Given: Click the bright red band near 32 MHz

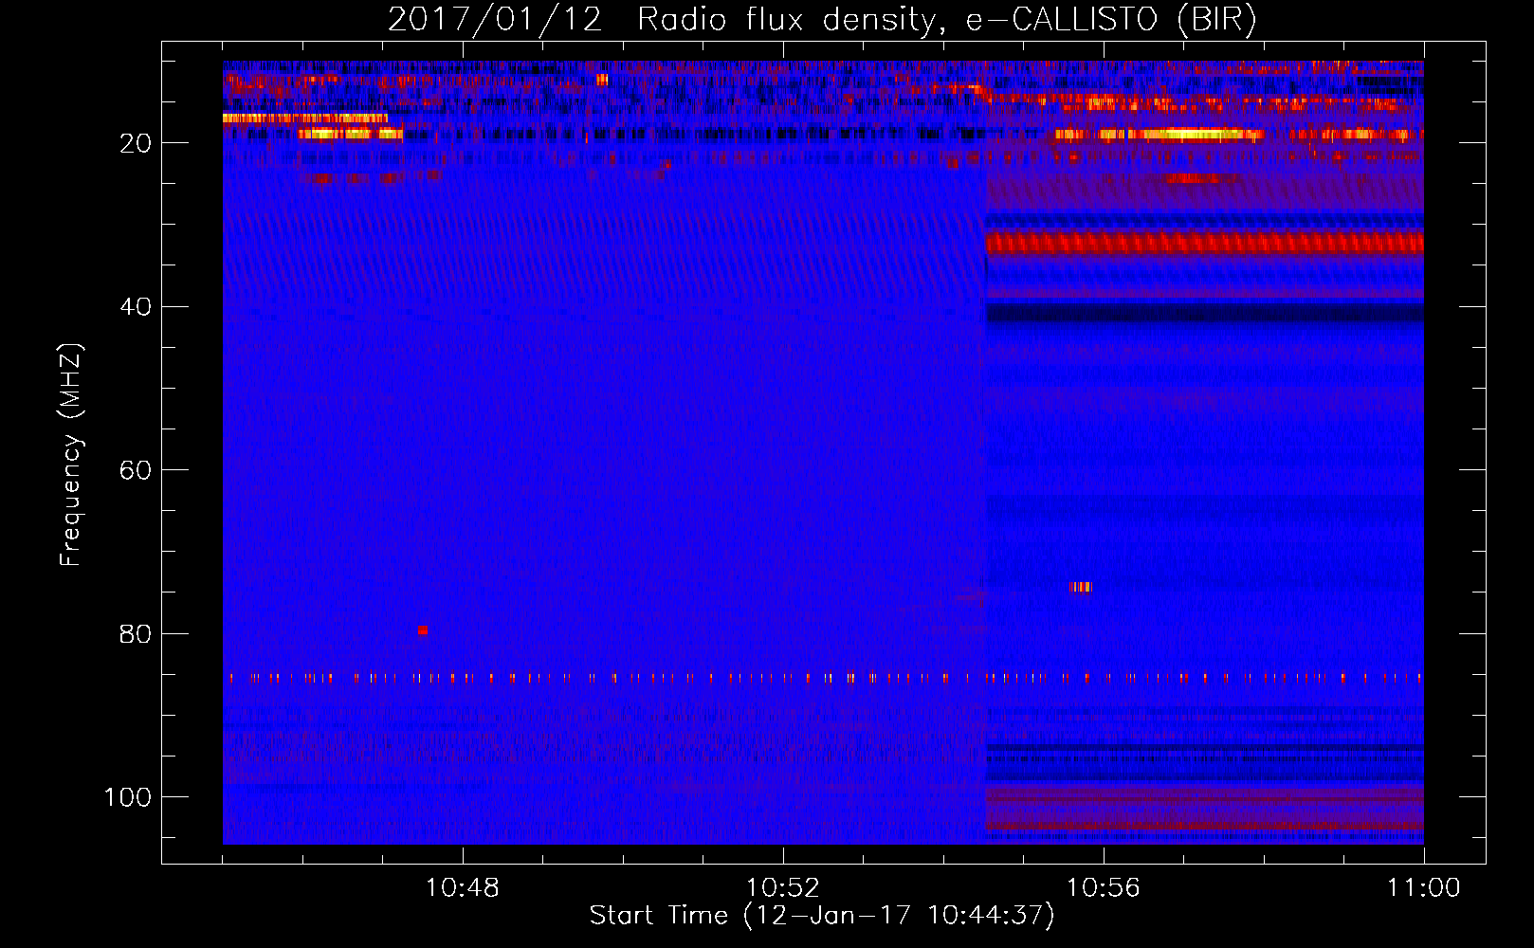Looking at the screenshot, I should point(1205,243).
